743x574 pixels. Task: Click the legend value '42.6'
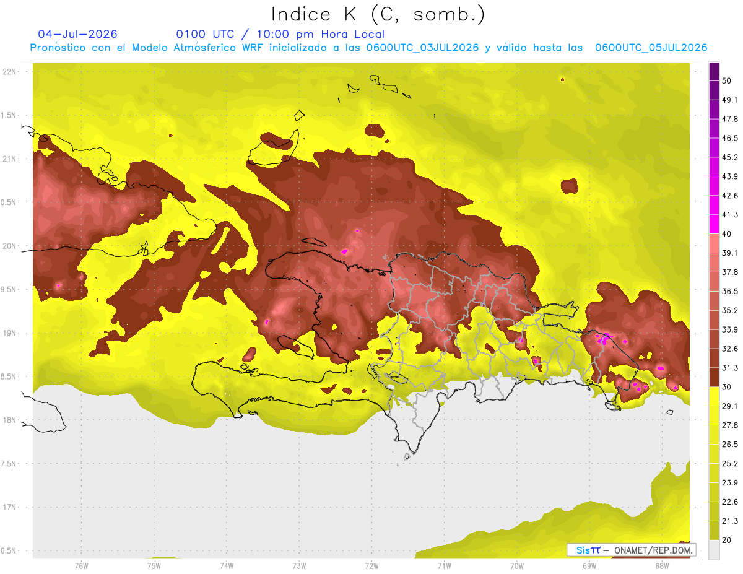[x=730, y=196]
